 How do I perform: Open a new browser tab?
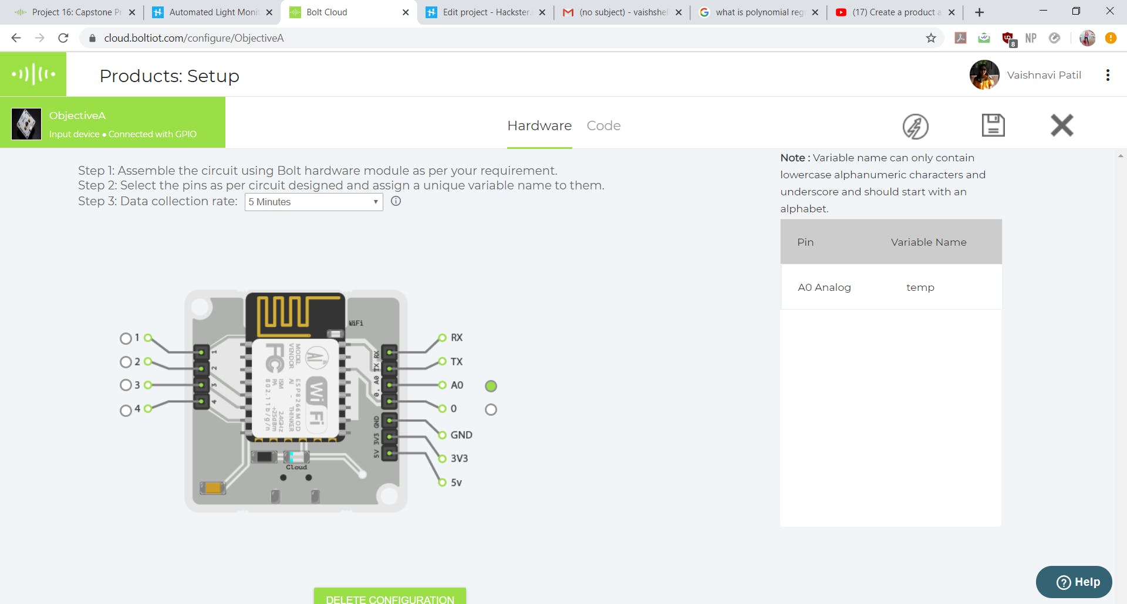coord(979,12)
